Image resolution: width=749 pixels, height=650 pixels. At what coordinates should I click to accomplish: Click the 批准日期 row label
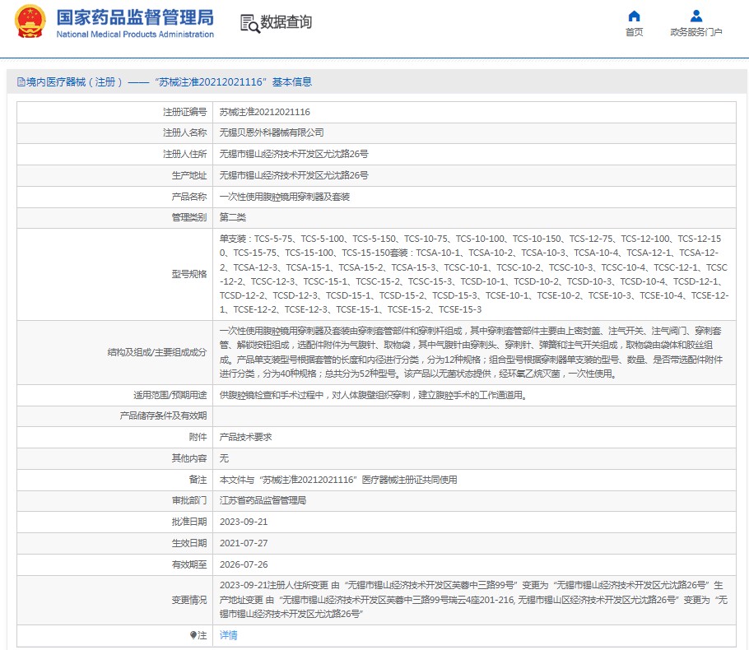tap(189, 522)
